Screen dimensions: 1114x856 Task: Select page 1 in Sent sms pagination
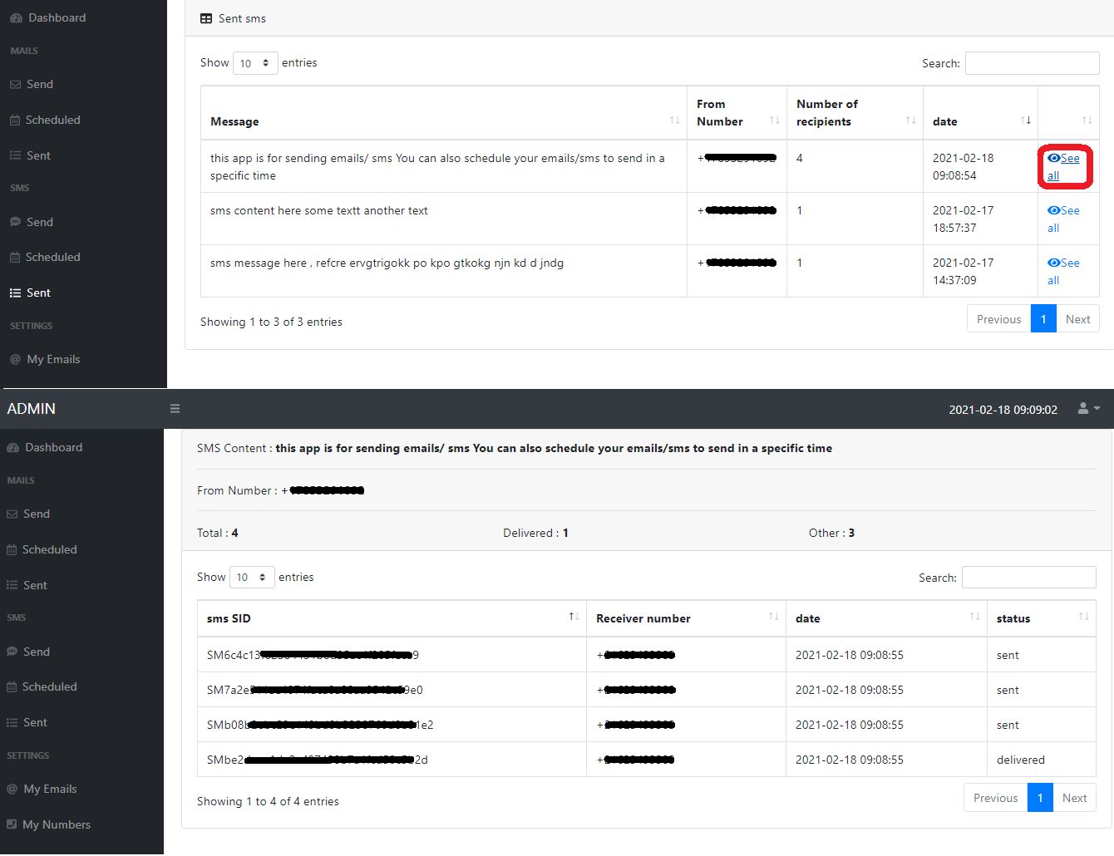tap(1043, 319)
